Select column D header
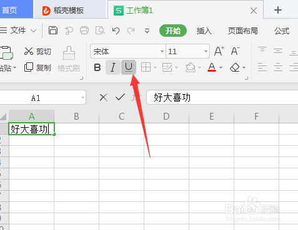The image size is (298, 230). click(x=166, y=117)
